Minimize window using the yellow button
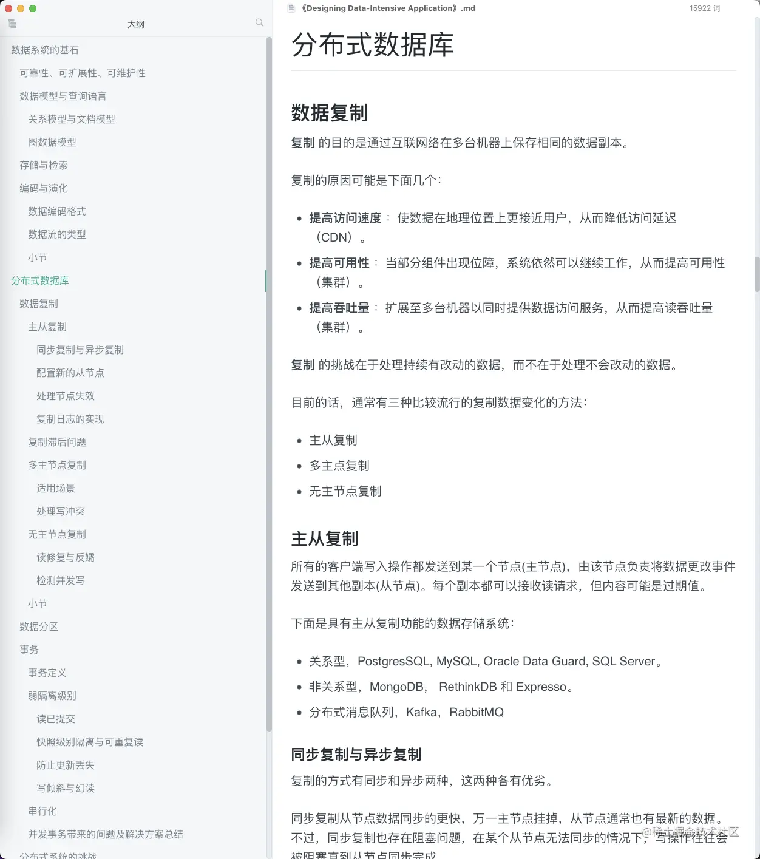This screenshot has height=859, width=760. click(21, 8)
